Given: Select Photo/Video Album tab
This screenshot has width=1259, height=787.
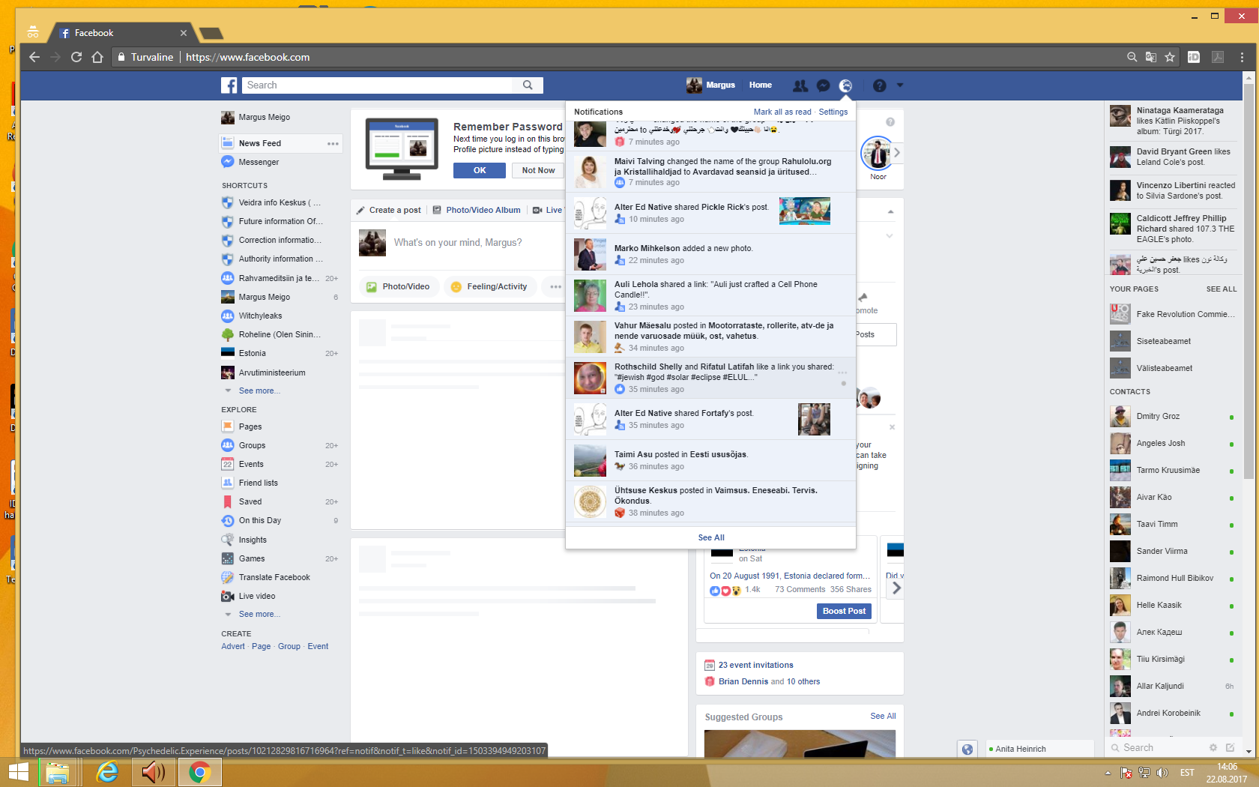Looking at the screenshot, I should click(x=477, y=210).
